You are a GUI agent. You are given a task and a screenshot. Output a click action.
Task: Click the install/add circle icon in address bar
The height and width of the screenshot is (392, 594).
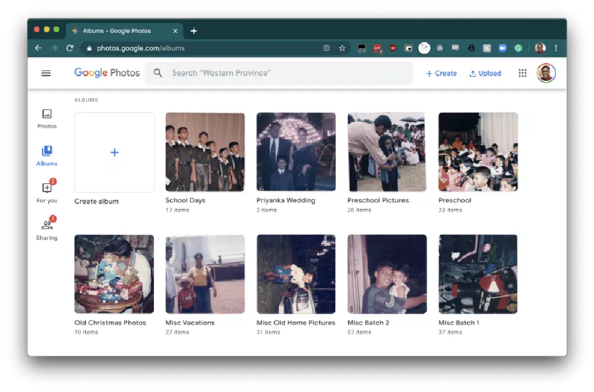327,48
